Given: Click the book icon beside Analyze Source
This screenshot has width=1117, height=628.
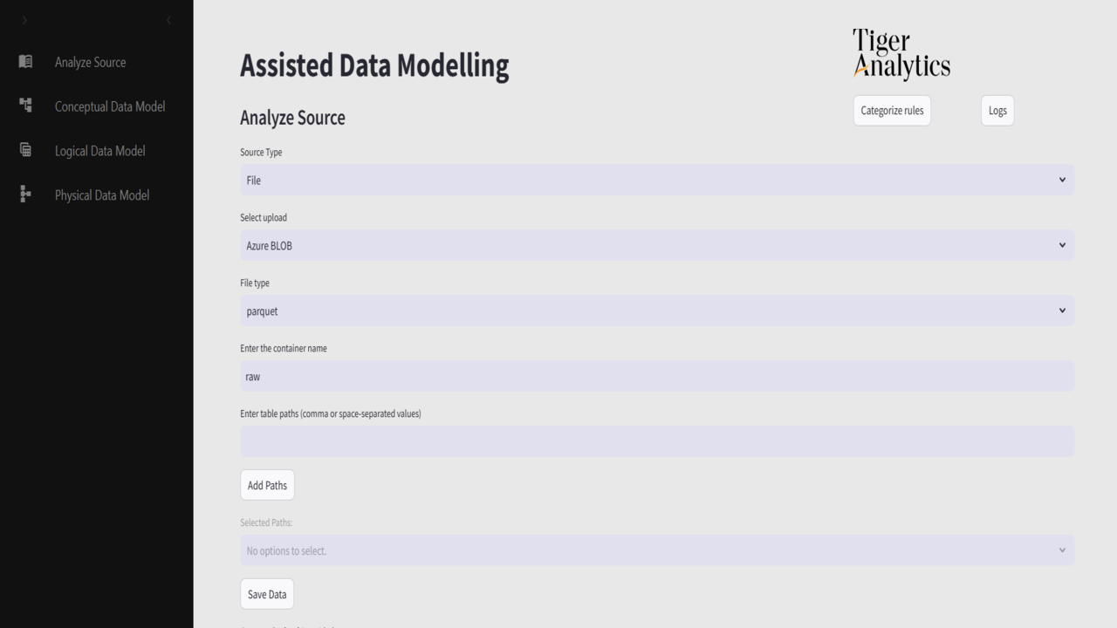Looking at the screenshot, I should pyautogui.click(x=25, y=62).
